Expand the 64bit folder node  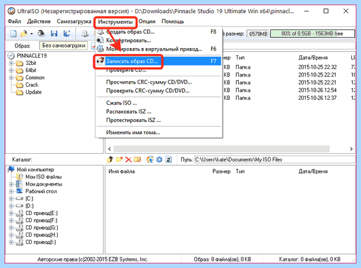tap(11, 70)
